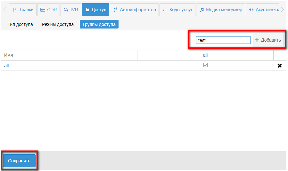The image size is (288, 171).
Task: Click the group name input field
Action: point(223,40)
